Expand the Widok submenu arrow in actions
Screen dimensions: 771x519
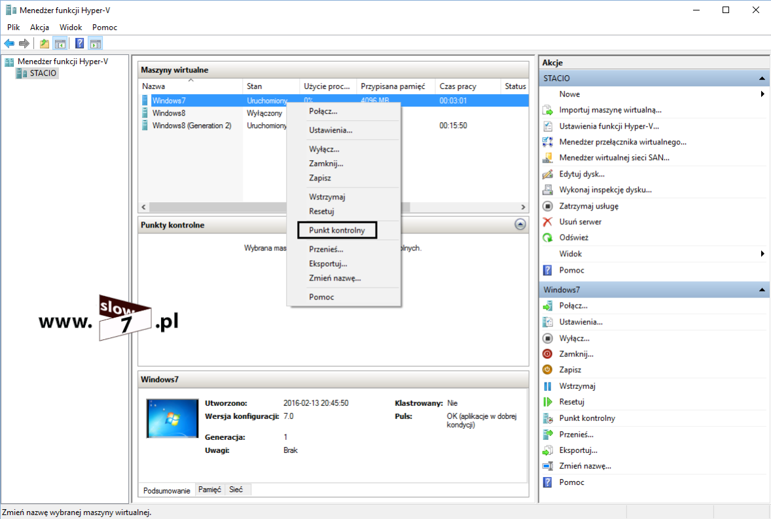point(762,254)
